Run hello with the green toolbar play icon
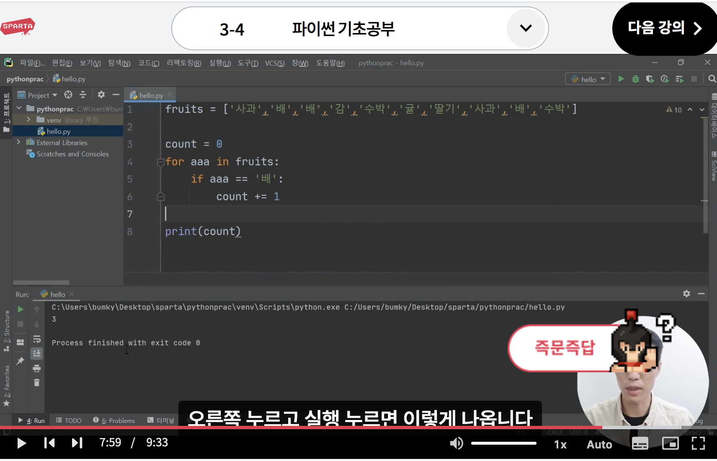The image size is (717, 461). coord(621,79)
